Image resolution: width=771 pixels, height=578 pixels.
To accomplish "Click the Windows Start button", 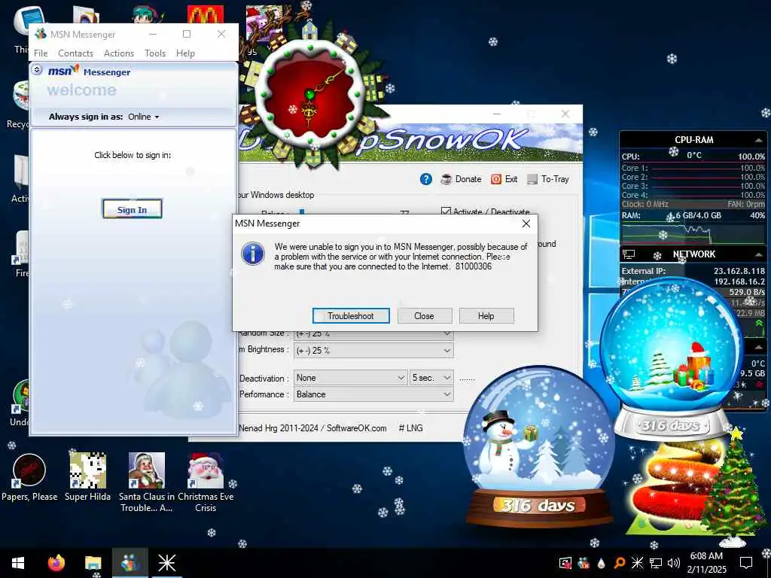I will [x=18, y=563].
